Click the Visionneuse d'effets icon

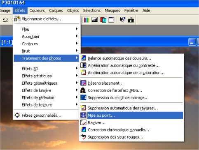[17, 19]
